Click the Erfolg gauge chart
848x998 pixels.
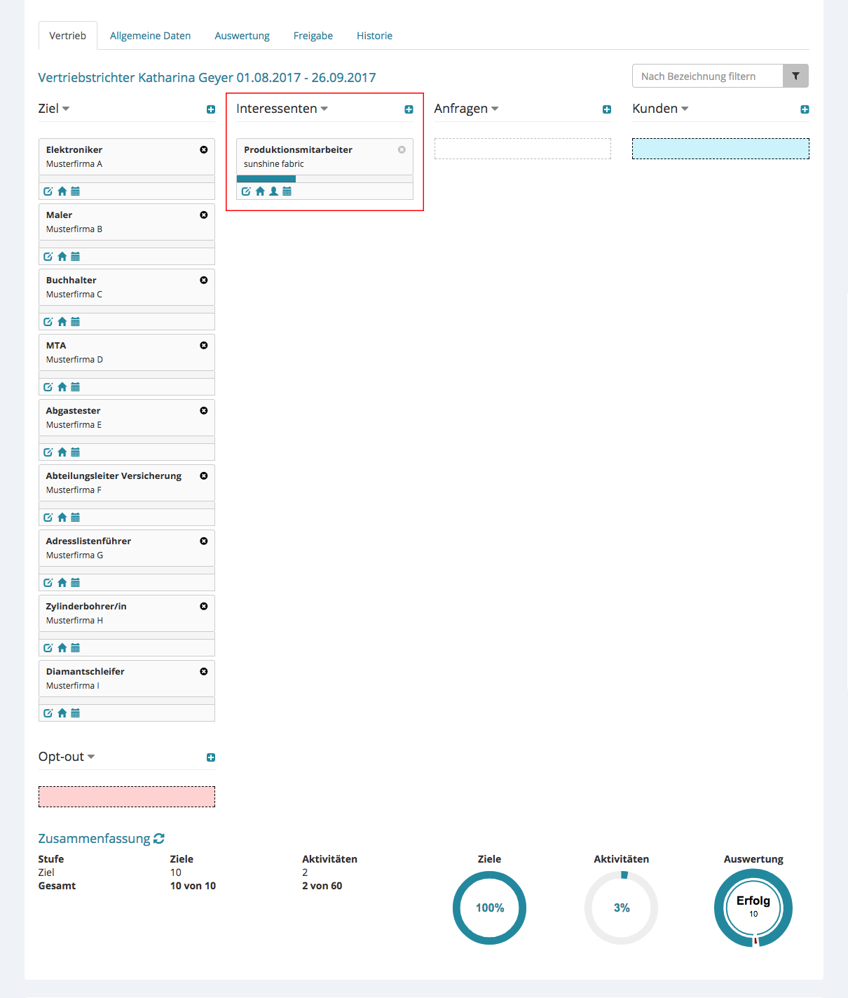coord(753,908)
